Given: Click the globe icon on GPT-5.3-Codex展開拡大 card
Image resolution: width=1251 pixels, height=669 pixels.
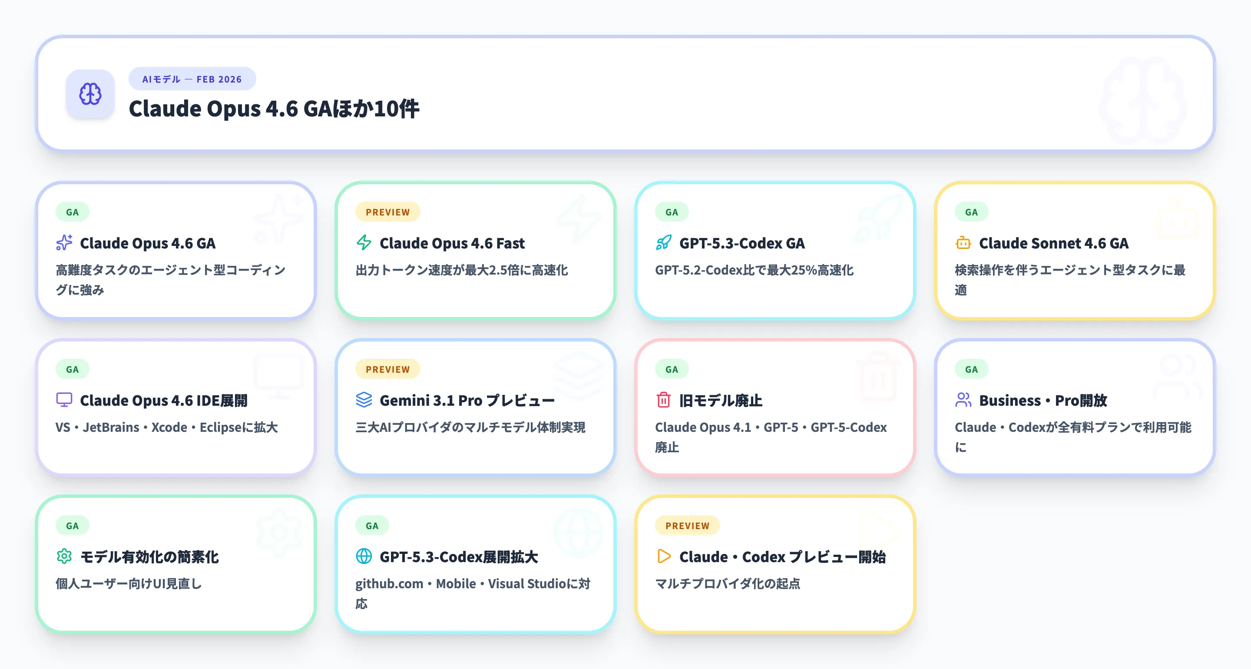Looking at the screenshot, I should tap(362, 557).
